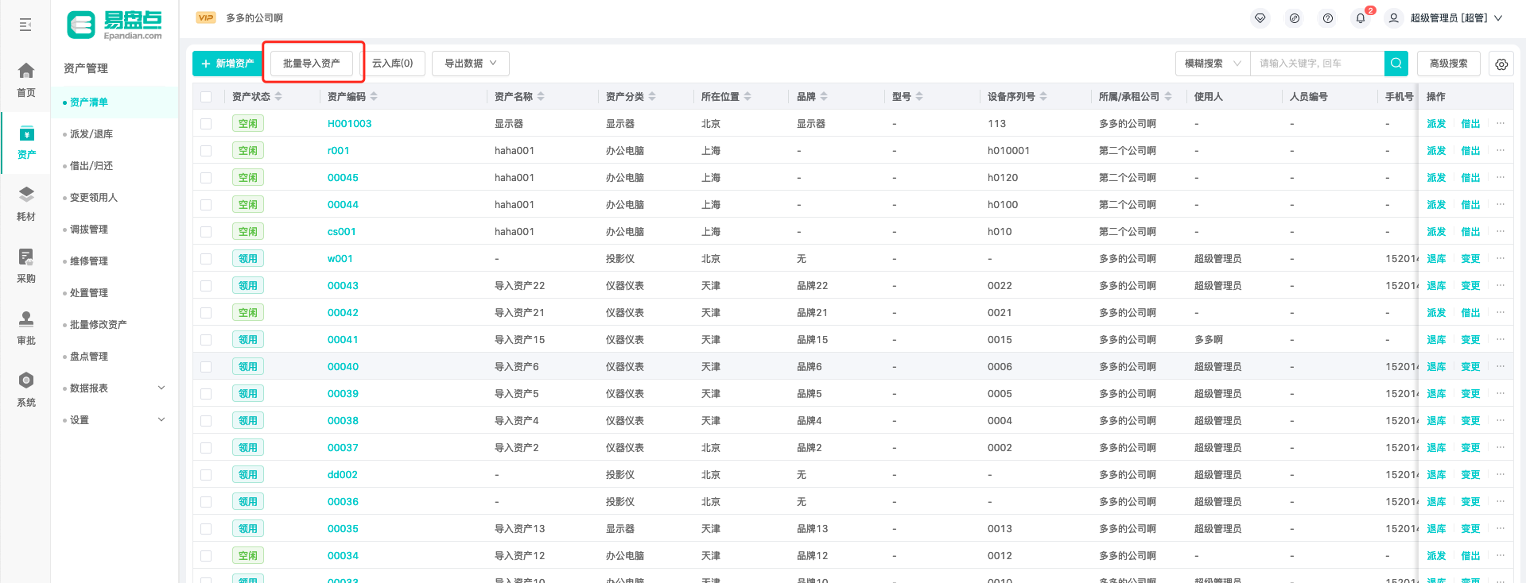Image resolution: width=1526 pixels, height=583 pixels.
Task: Click the help question-mark icon
Action: 1328,18
